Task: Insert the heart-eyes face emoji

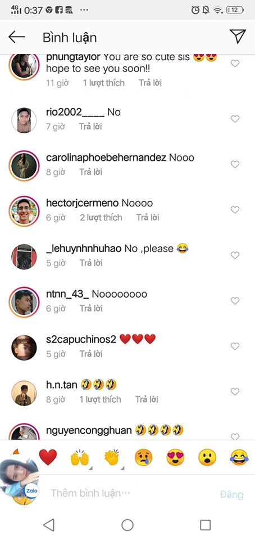Action: (x=175, y=458)
